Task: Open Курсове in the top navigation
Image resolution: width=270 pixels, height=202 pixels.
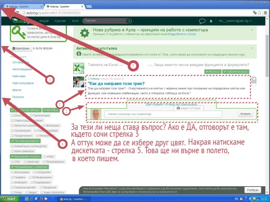Action: pos(60,21)
